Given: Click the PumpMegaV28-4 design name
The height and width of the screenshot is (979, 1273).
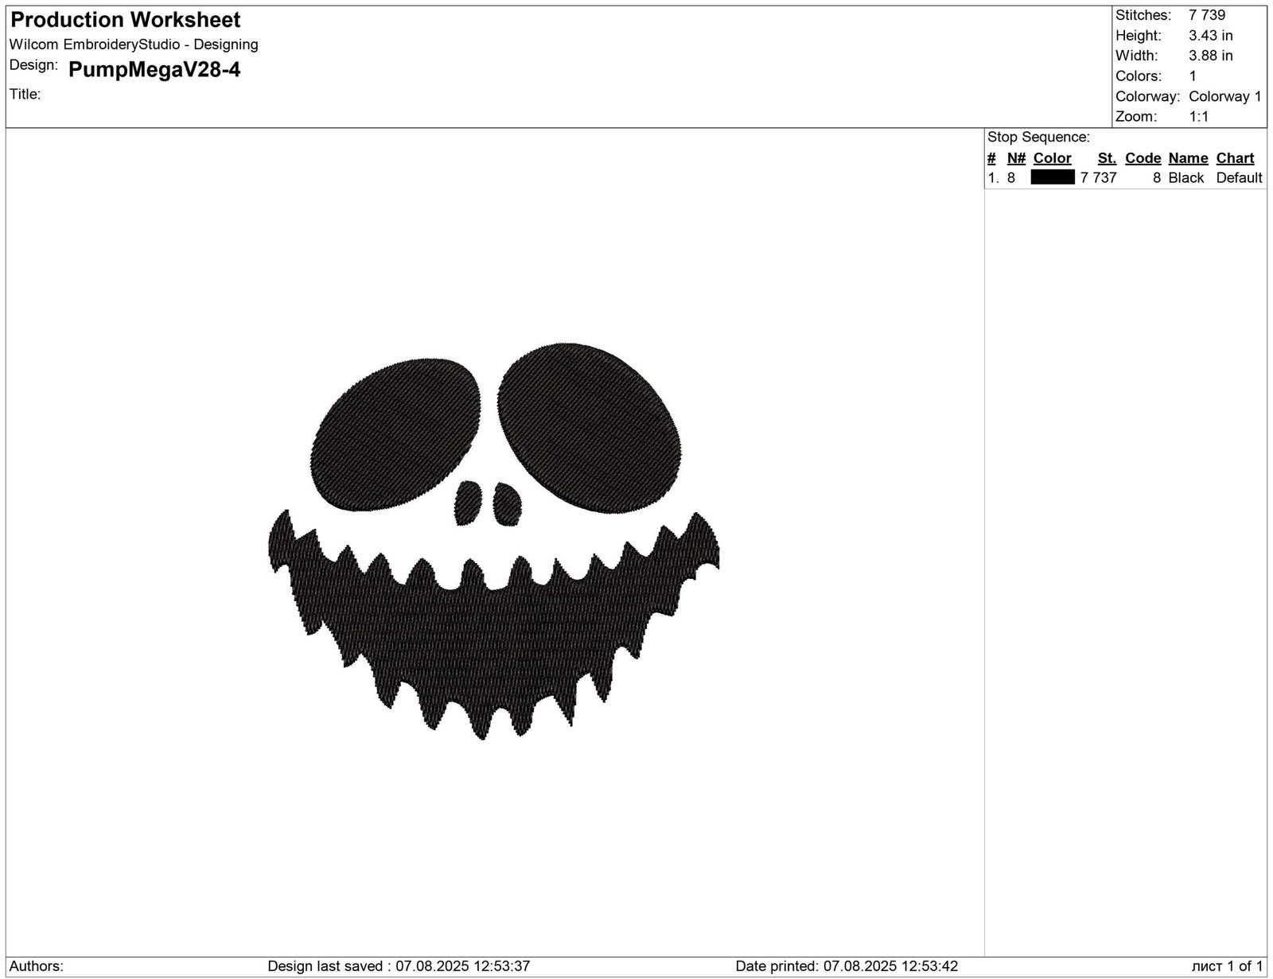Looking at the screenshot, I should [x=157, y=71].
